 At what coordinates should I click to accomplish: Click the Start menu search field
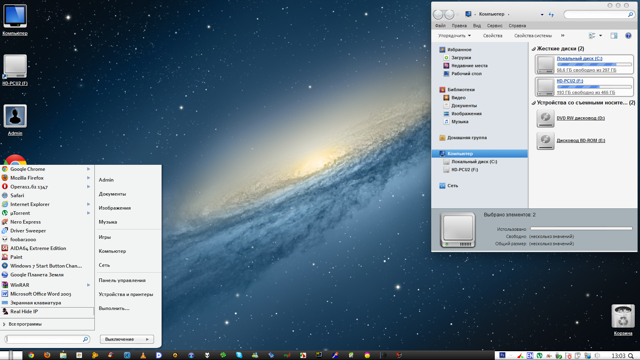click(x=44, y=339)
